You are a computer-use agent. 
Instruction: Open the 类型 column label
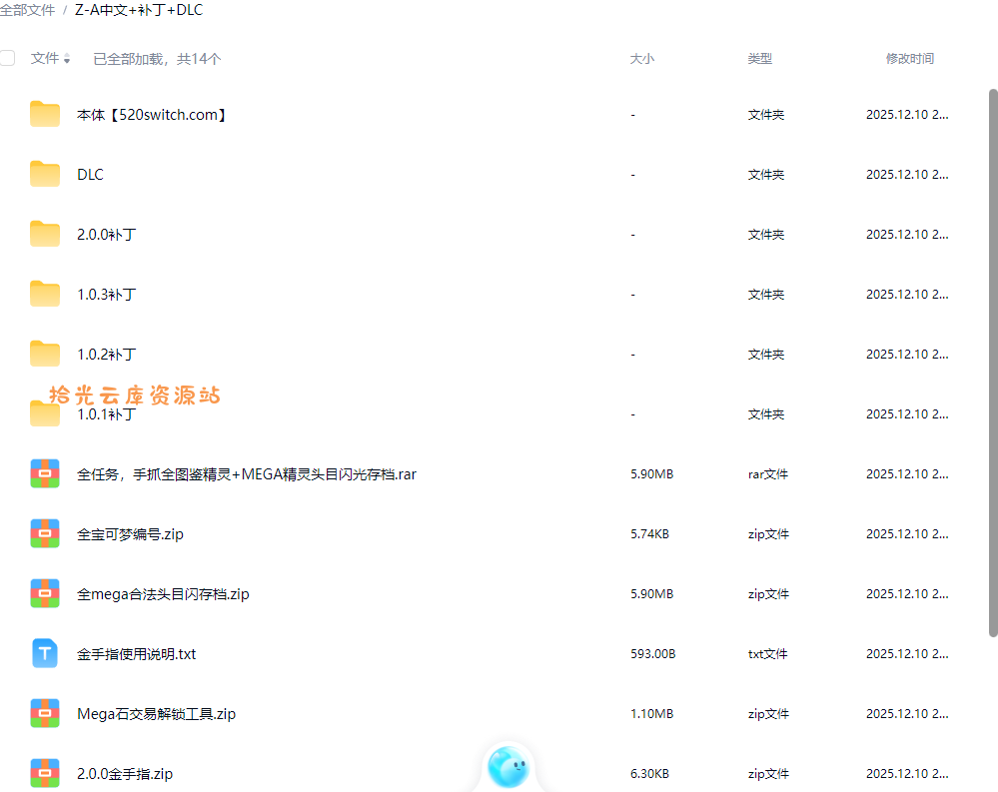[764, 59]
